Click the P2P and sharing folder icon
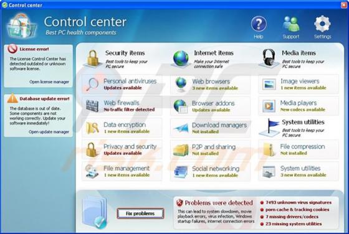Image resolution: width=349 pixels, height=234 pixels. point(181,150)
